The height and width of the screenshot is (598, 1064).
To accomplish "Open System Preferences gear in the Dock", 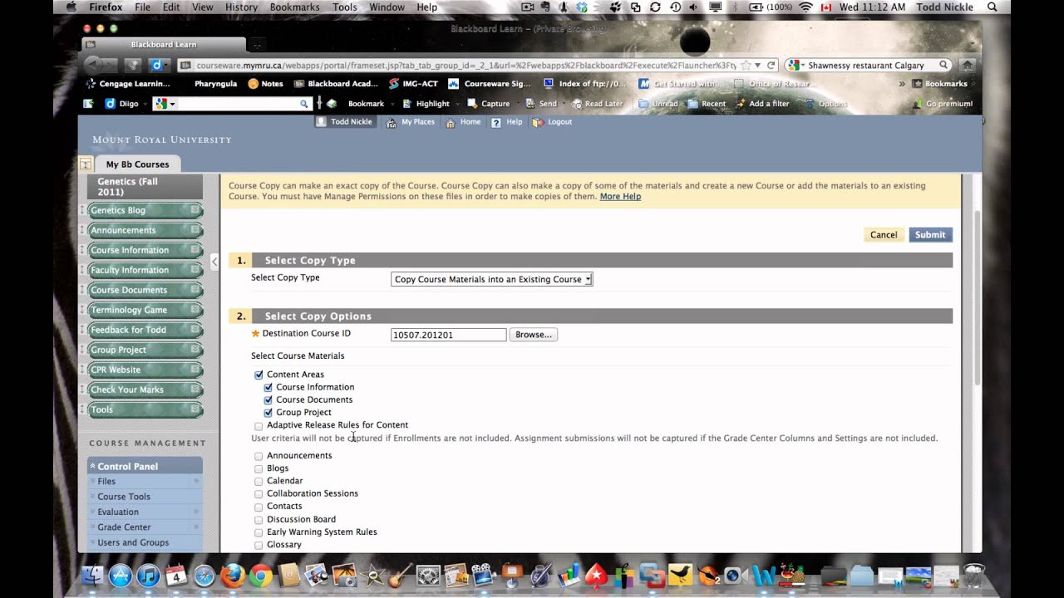I will coord(428,575).
